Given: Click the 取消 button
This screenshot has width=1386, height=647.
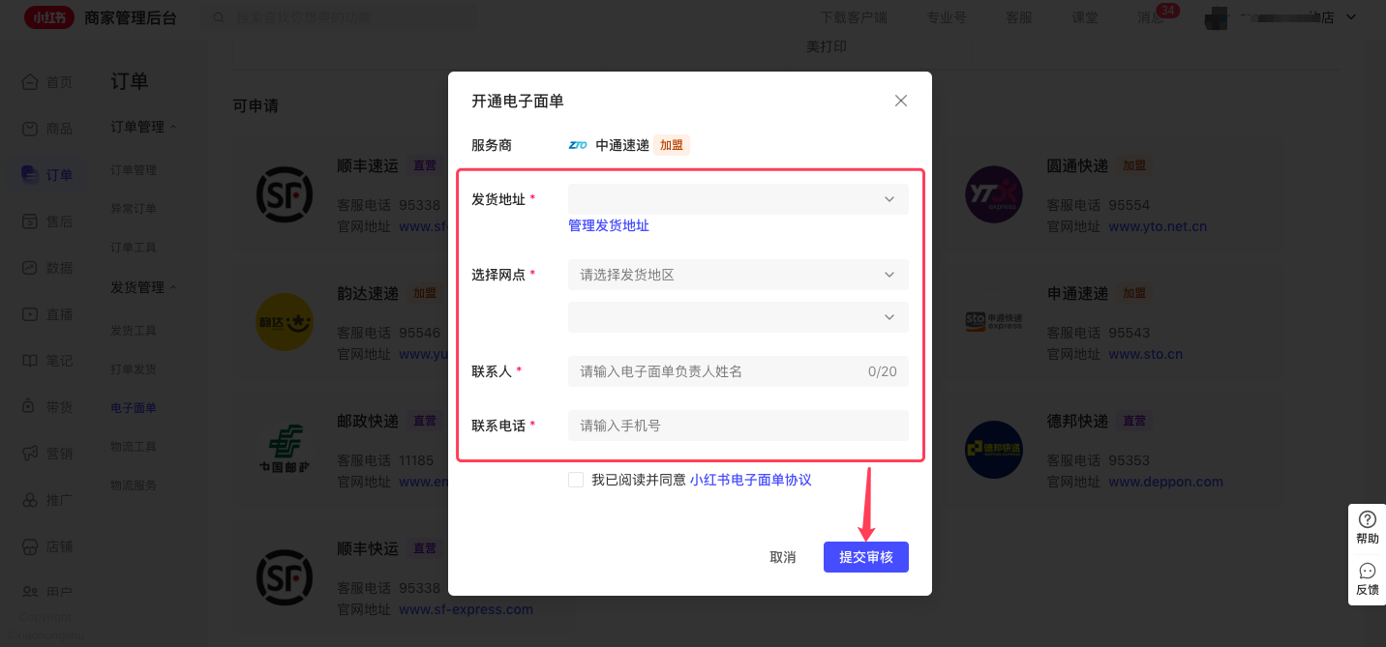Looking at the screenshot, I should (783, 557).
